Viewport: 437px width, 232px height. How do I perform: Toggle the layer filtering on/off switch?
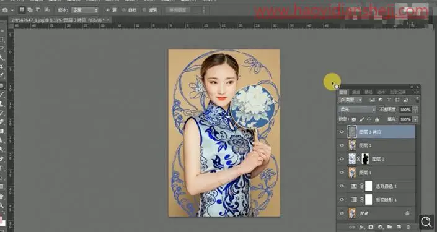coord(417,100)
